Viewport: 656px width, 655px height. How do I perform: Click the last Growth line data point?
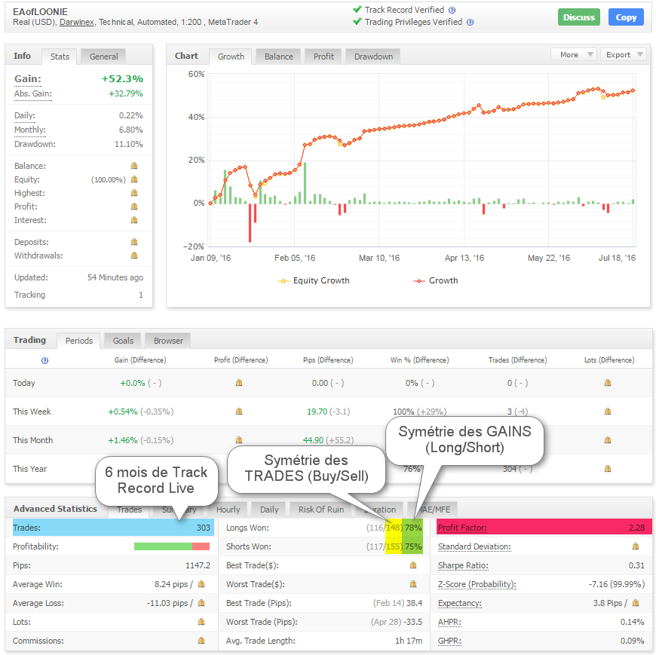coord(633,90)
